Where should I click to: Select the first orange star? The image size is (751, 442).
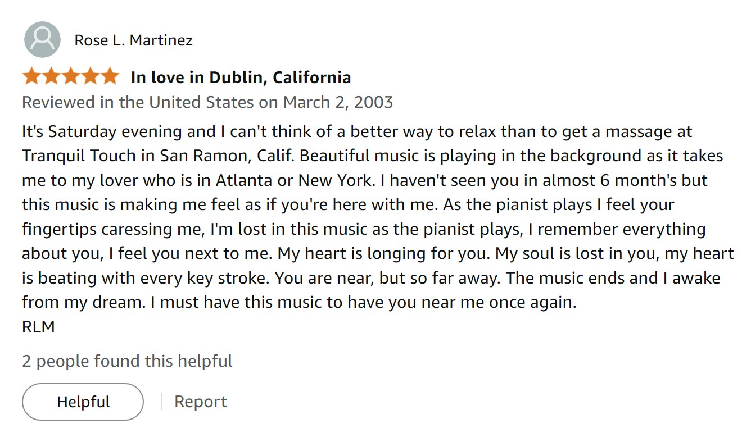pos(31,75)
